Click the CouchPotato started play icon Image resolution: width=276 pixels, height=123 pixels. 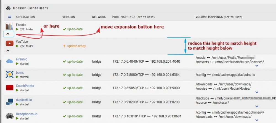tap(17, 90)
